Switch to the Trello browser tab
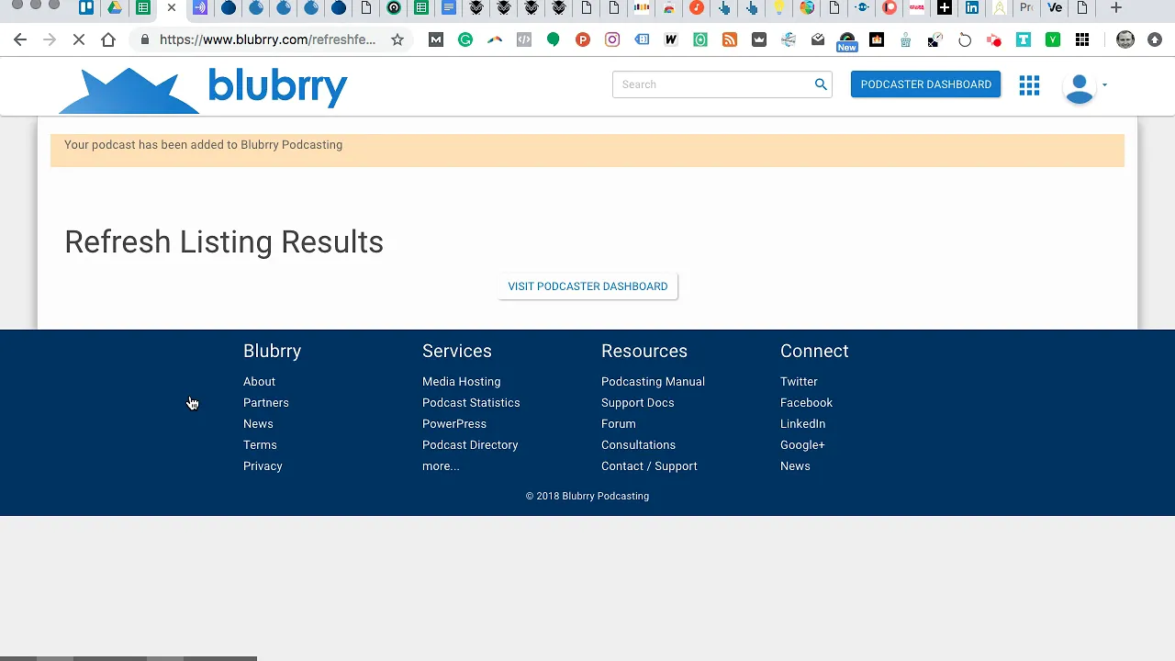Viewport: 1175px width, 661px height. pyautogui.click(x=86, y=8)
